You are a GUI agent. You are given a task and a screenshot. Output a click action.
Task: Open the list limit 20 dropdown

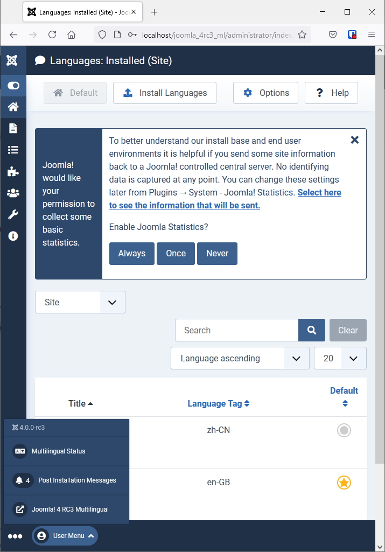(x=340, y=358)
